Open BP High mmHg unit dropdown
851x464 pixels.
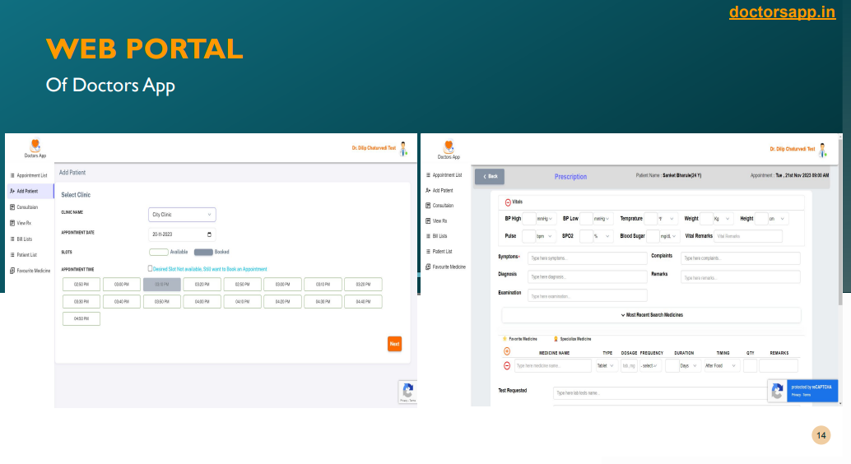pos(545,219)
